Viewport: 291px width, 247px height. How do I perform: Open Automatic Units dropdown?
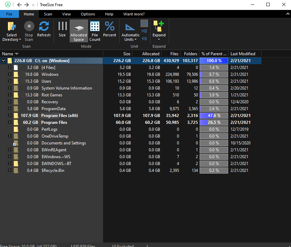tap(131, 32)
